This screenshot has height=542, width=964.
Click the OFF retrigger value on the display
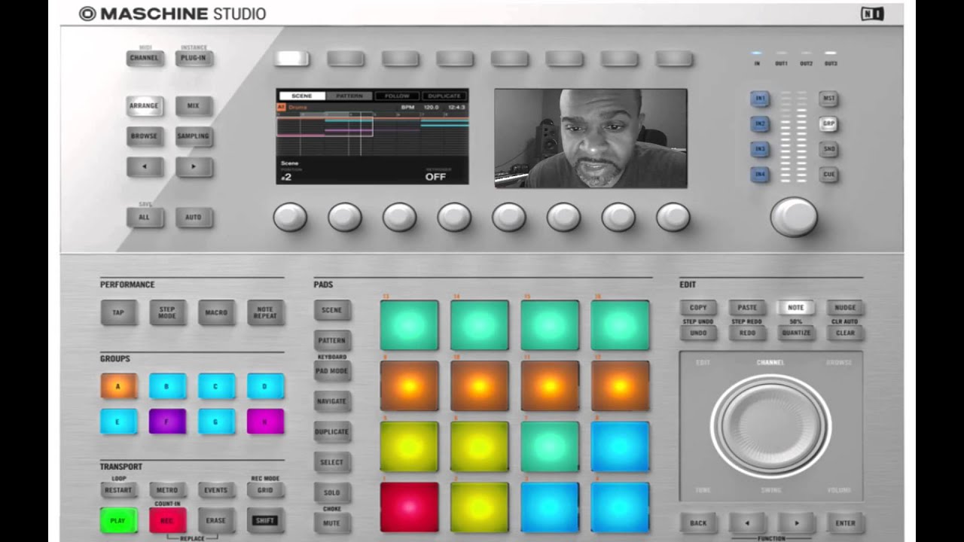pos(435,176)
